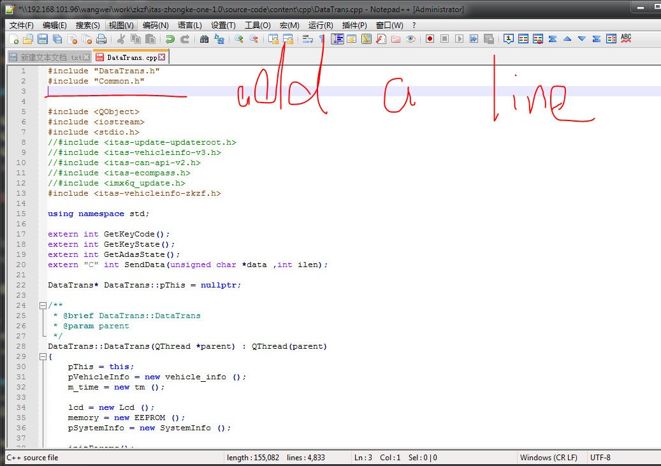The image size is (661, 466).
Task: Open the 文件(F) menu
Action: point(22,25)
